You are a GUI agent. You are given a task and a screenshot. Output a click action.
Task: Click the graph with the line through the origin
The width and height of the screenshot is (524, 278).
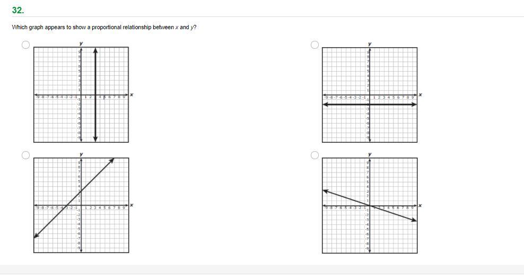coord(370,205)
